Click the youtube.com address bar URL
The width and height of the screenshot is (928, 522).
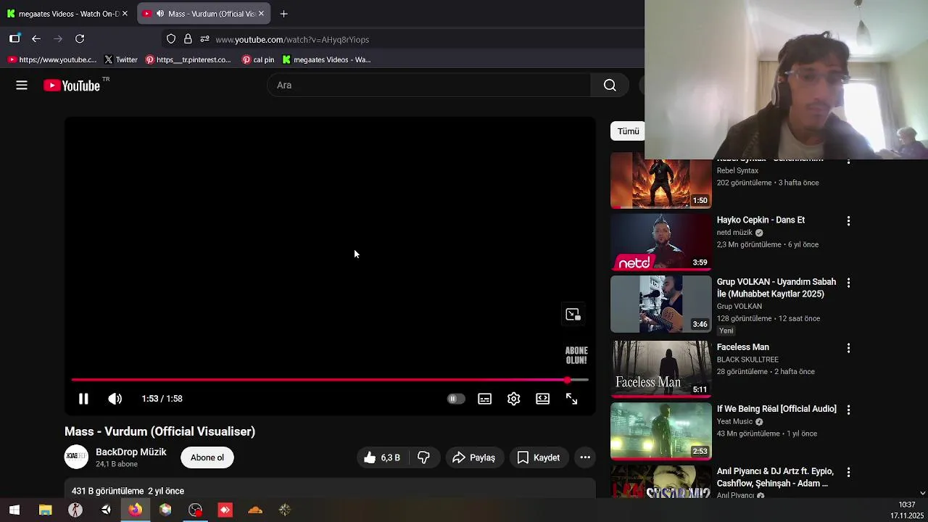pos(292,40)
